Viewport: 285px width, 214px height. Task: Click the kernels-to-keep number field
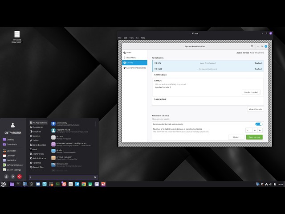[249, 130]
